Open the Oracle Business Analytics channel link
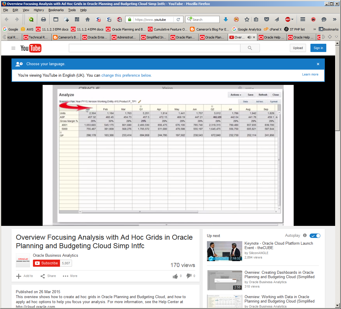Viewport: 341px width, 309px height. coord(56,255)
